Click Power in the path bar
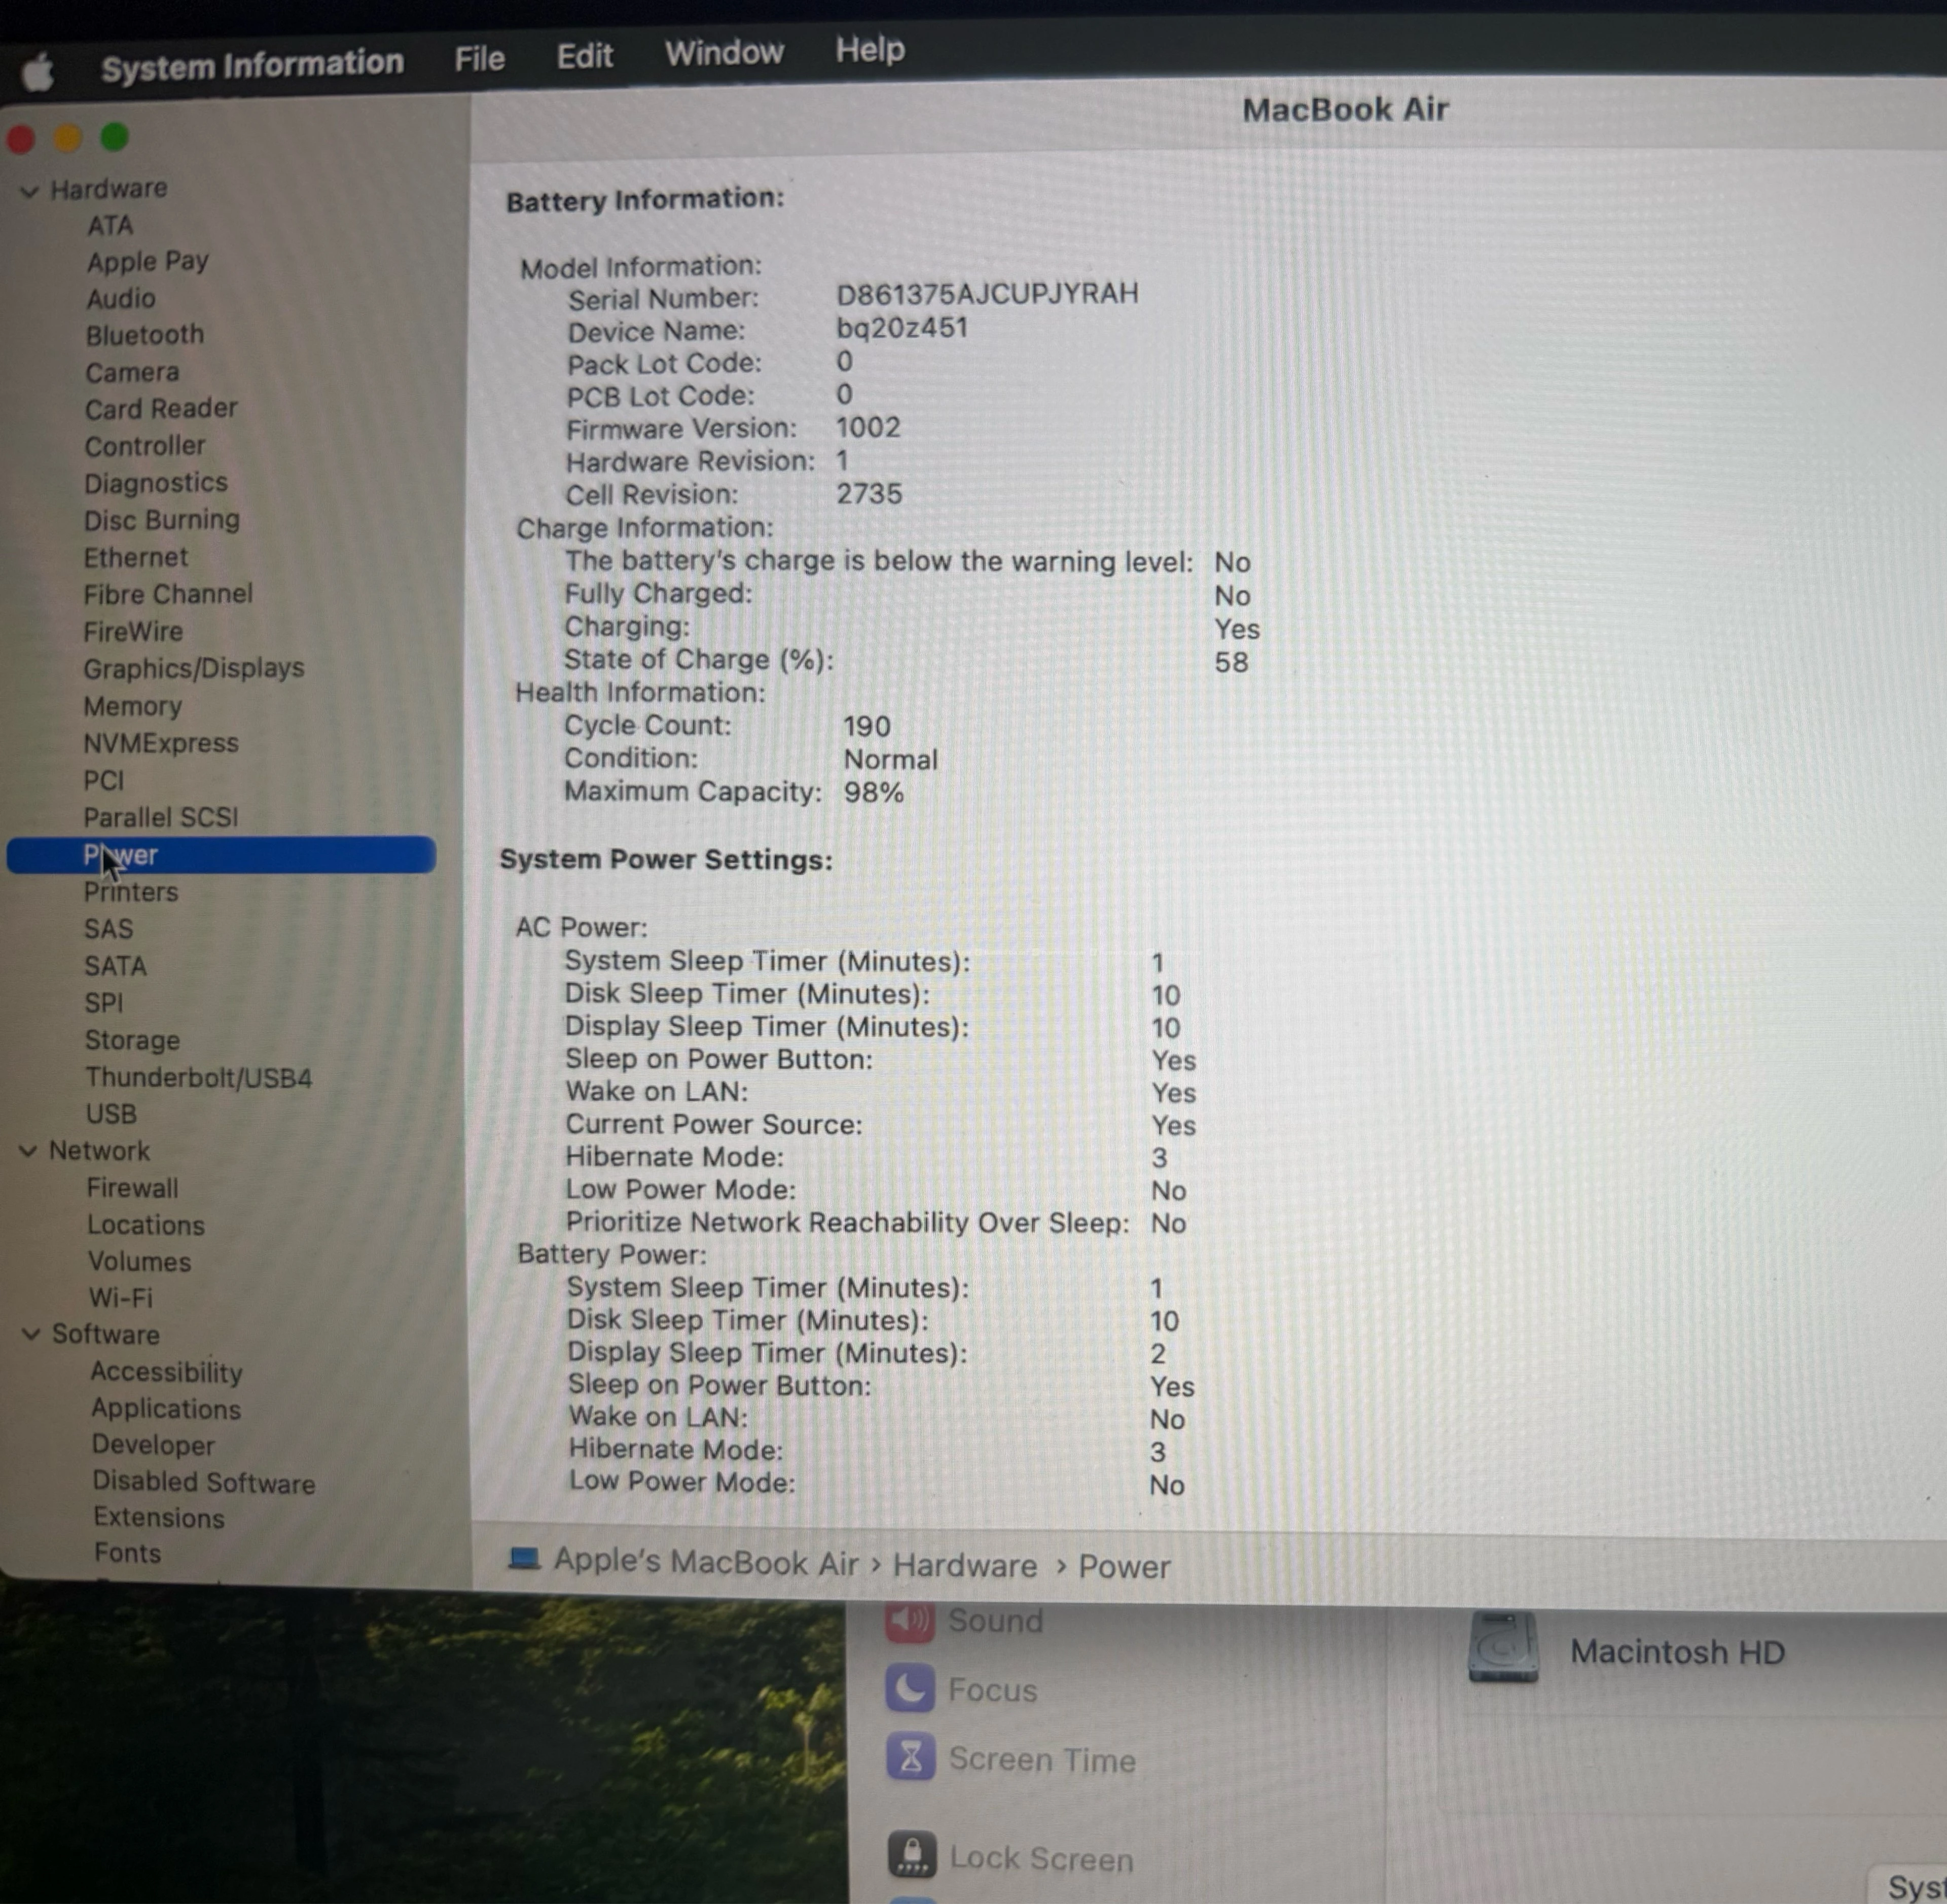 pos(1124,1567)
